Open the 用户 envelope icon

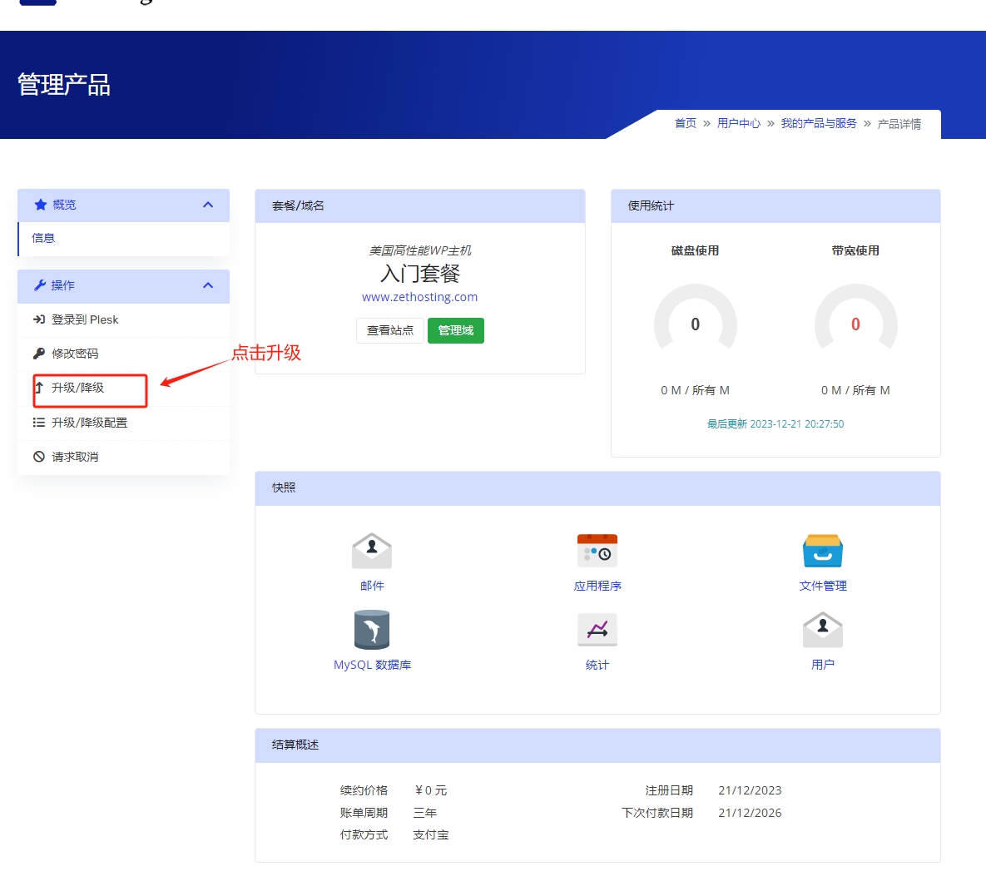pos(823,630)
